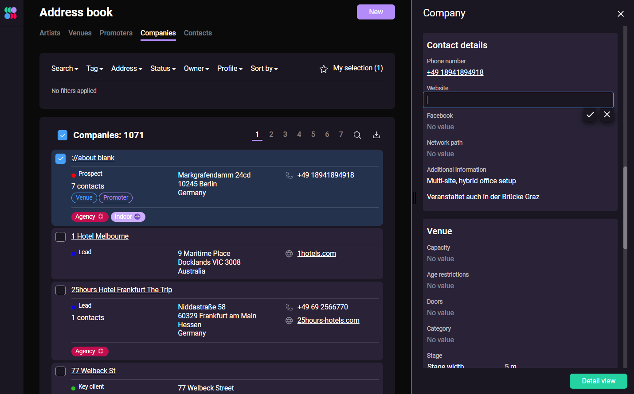Check 25hours Hotel Frankfurt The Trip checkbox
The height and width of the screenshot is (394, 634).
tap(61, 290)
